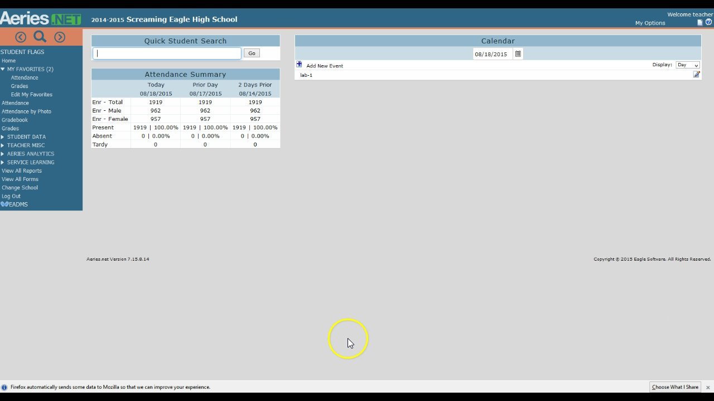714x401 pixels.
Task: Select Home in the sidebar
Action: coord(8,60)
